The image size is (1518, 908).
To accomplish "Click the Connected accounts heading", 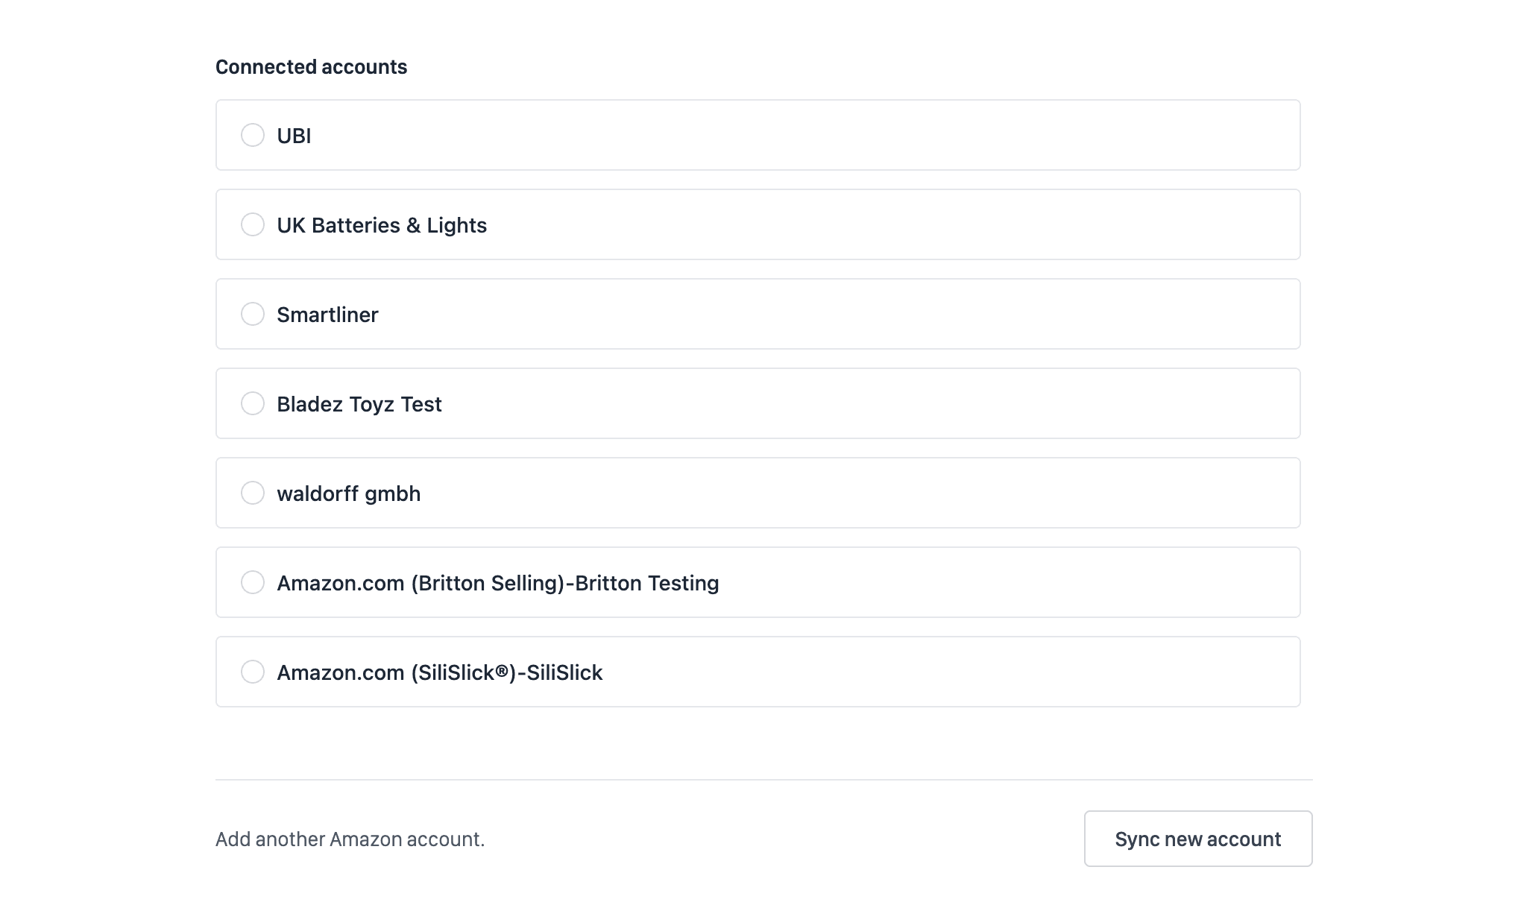I will click(x=311, y=67).
